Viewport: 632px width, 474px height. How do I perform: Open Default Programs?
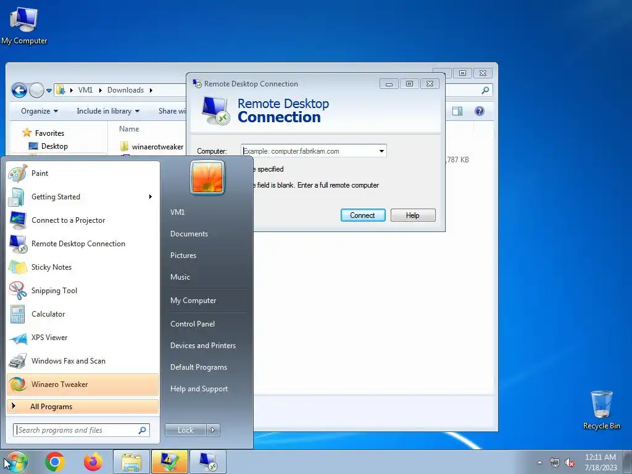point(198,367)
